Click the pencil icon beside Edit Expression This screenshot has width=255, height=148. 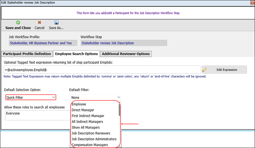(x=204, y=70)
